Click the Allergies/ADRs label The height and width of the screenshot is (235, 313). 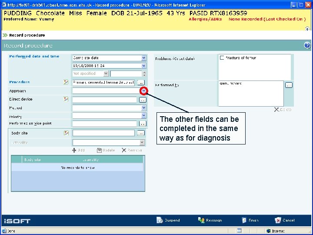[205, 19]
